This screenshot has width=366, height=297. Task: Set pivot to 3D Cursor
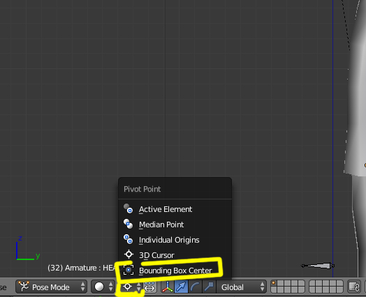(175, 255)
